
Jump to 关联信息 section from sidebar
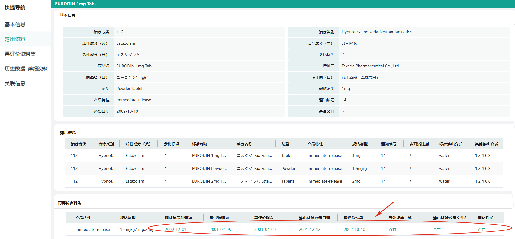(15, 84)
